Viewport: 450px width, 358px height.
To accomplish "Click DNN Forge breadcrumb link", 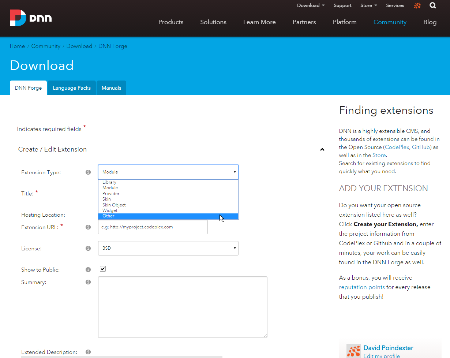I will click(x=113, y=46).
